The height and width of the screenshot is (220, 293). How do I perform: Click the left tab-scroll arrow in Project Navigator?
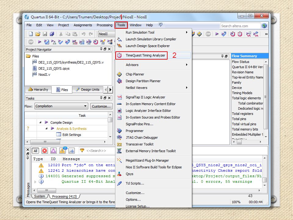pyautogui.click(x=106, y=90)
